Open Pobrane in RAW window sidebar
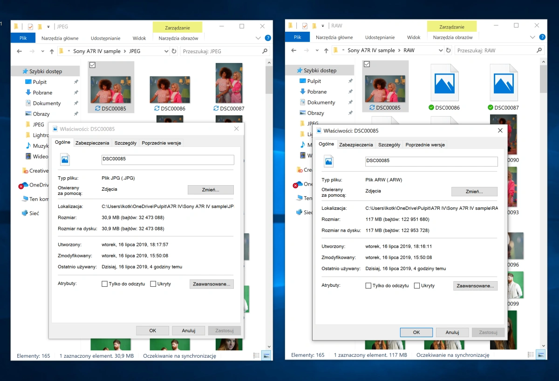The image size is (559, 381). coord(317,92)
